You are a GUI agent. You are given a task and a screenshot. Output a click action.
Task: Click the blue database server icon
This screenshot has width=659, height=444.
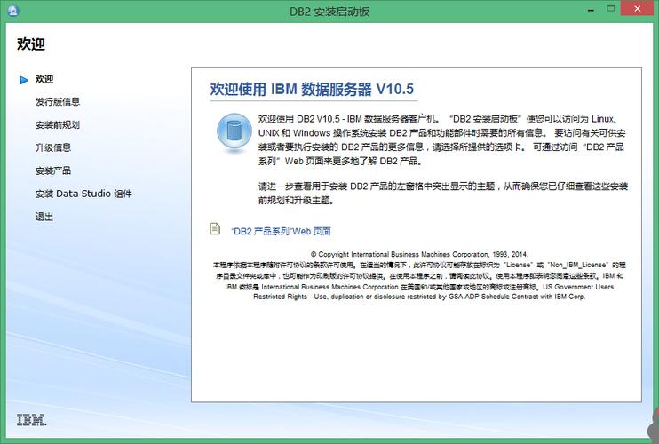(234, 132)
